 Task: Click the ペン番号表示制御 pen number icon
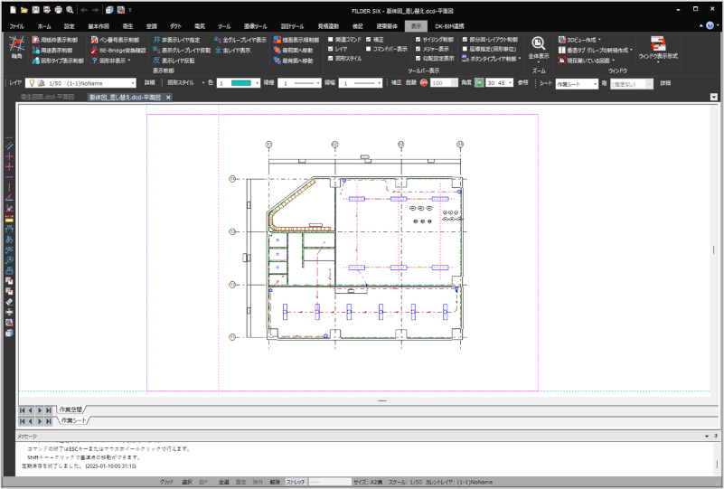93,41
